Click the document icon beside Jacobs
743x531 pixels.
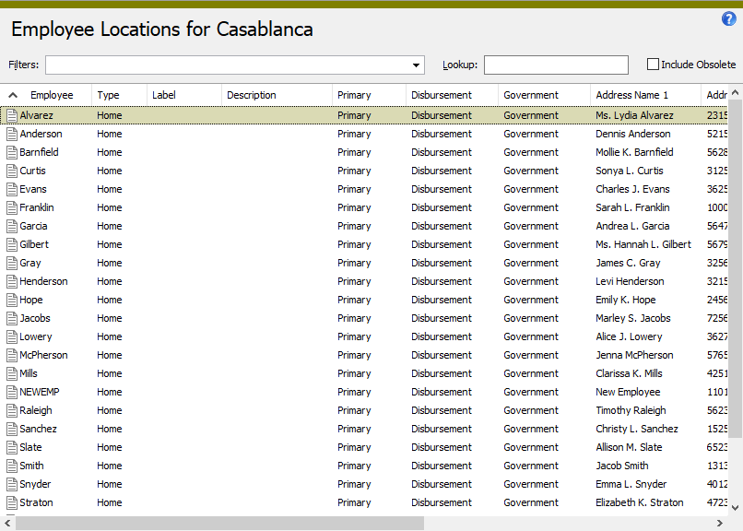[x=12, y=318]
